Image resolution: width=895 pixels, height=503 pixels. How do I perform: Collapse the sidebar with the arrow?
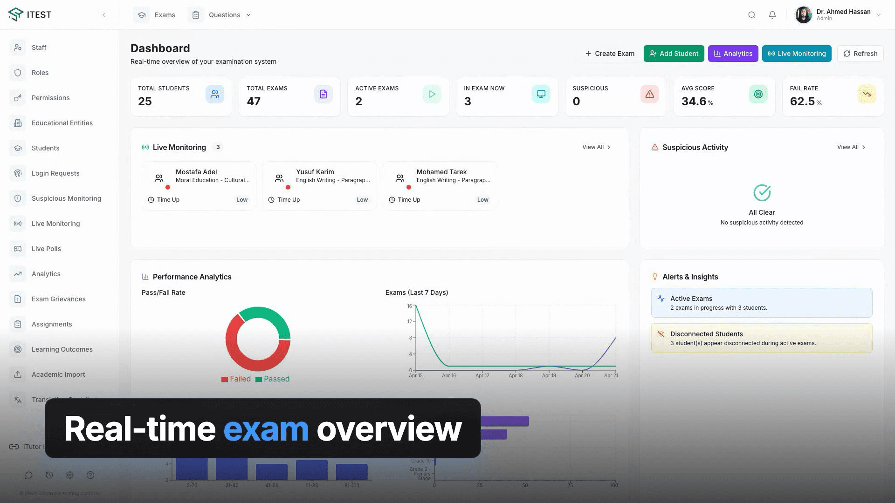click(104, 15)
